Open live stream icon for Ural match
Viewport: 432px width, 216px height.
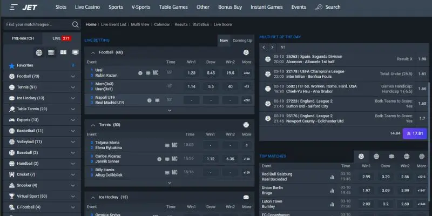148,73
